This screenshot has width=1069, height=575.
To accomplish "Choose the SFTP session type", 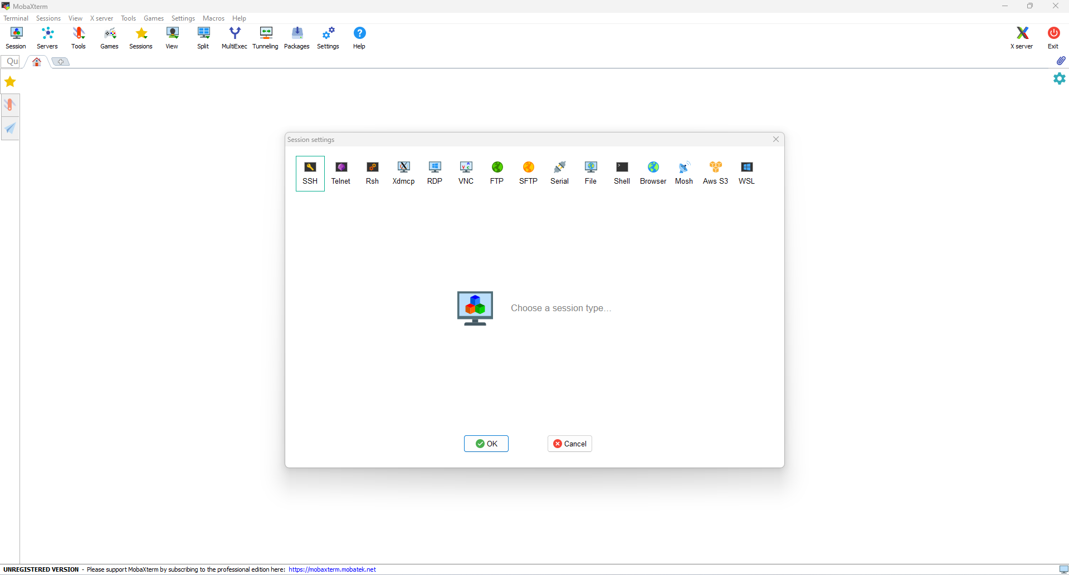I will pyautogui.click(x=528, y=174).
